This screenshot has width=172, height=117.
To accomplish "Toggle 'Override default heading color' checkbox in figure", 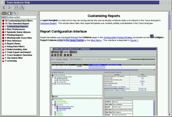I will point(142,80).
